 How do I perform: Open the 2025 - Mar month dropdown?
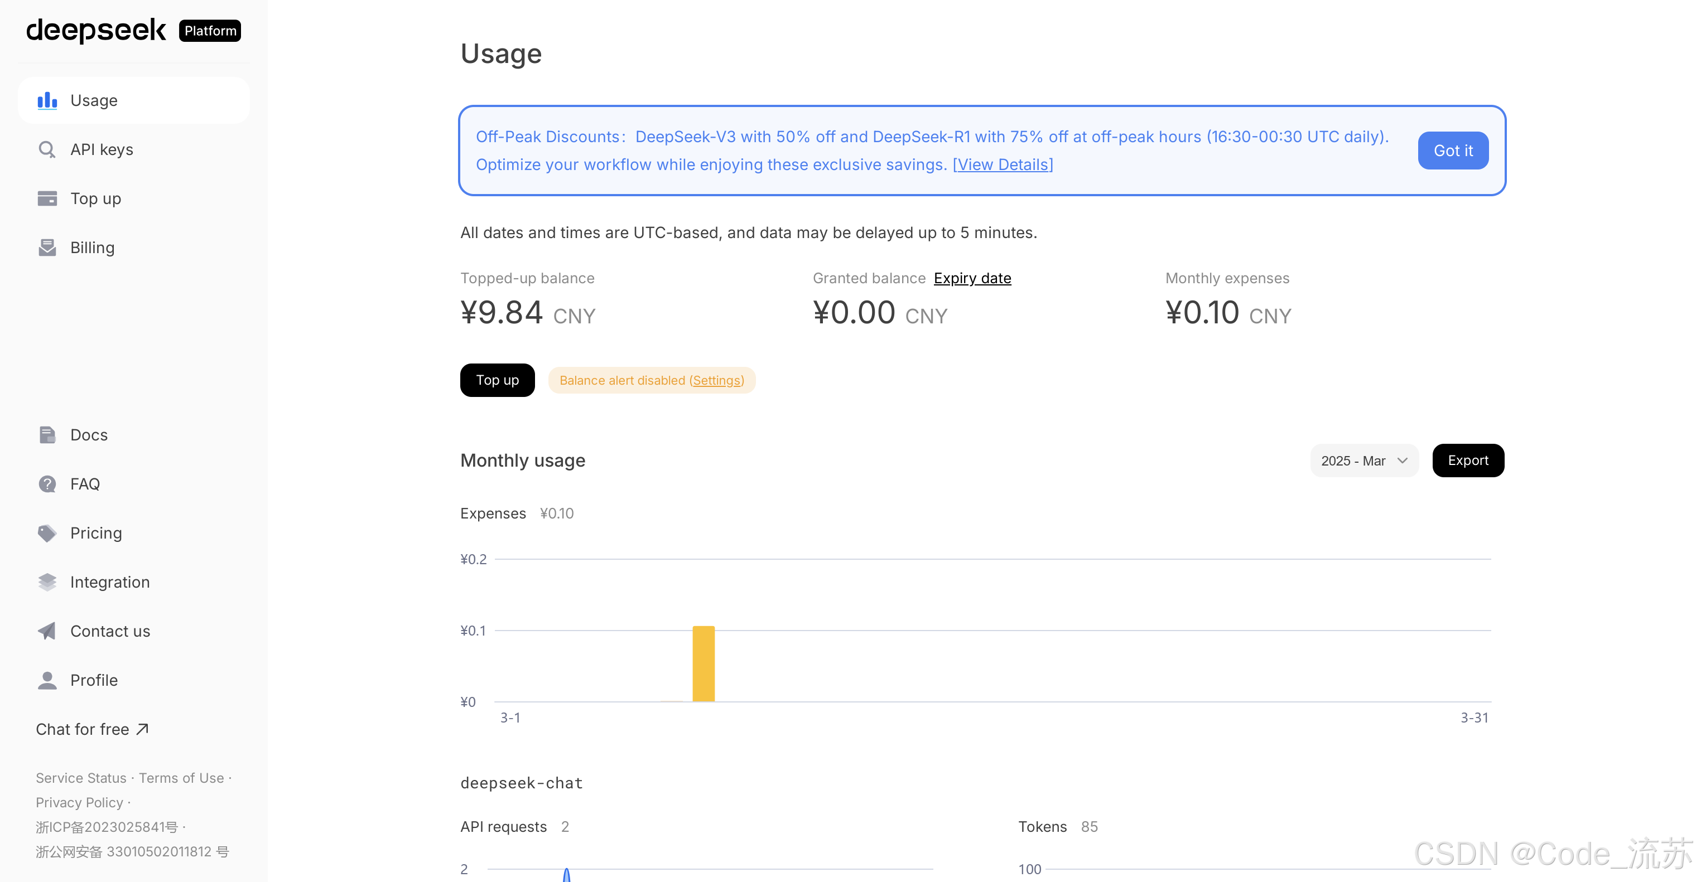pos(1363,461)
